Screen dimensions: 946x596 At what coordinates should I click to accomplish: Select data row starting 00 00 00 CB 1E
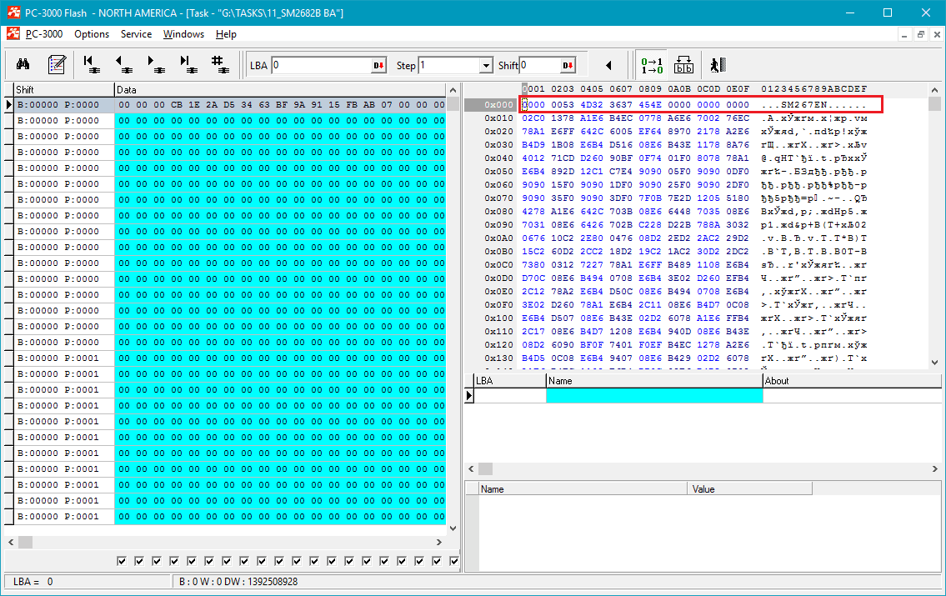[281, 104]
